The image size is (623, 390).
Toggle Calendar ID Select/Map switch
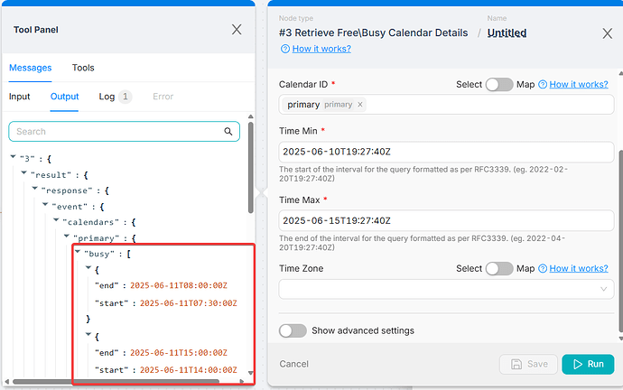498,84
